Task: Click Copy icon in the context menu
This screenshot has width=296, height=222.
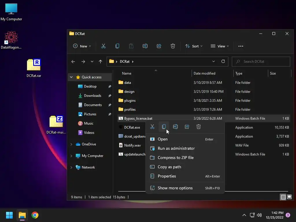Action: pos(164,127)
